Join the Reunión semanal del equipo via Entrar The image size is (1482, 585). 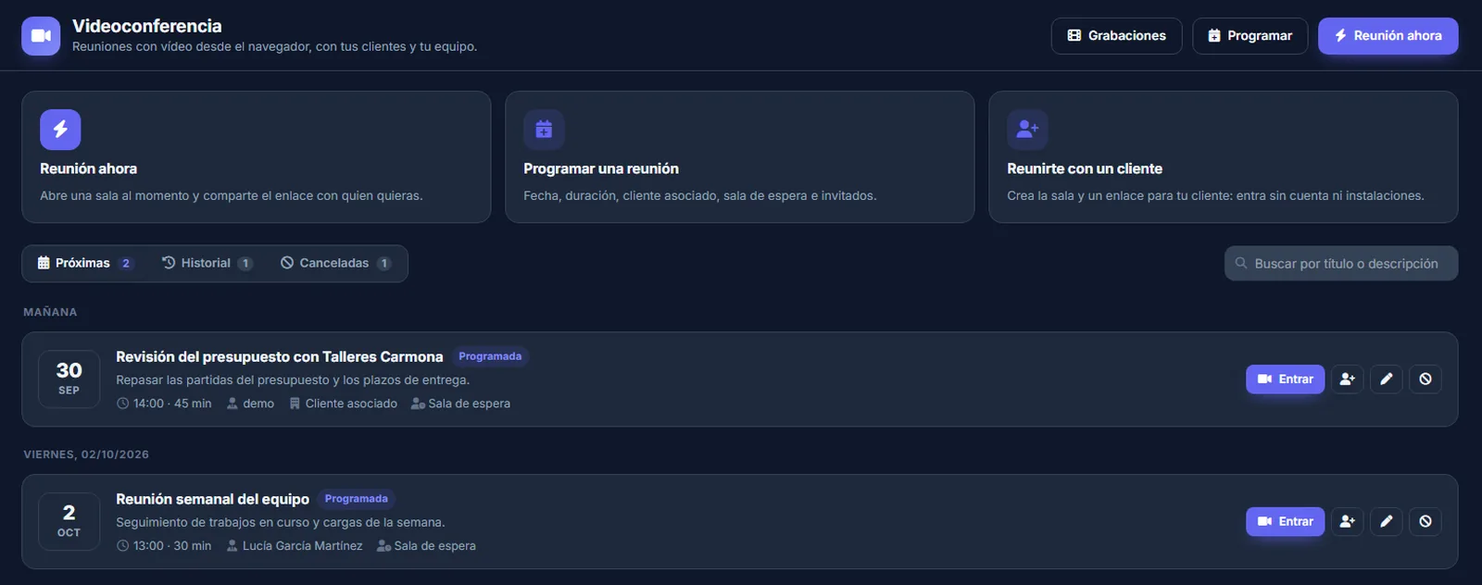(x=1285, y=521)
